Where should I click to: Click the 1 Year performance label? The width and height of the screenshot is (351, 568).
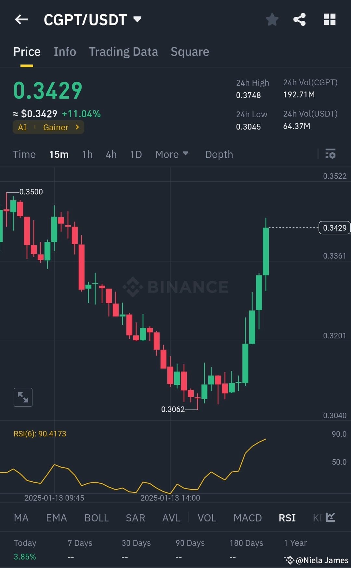295,543
